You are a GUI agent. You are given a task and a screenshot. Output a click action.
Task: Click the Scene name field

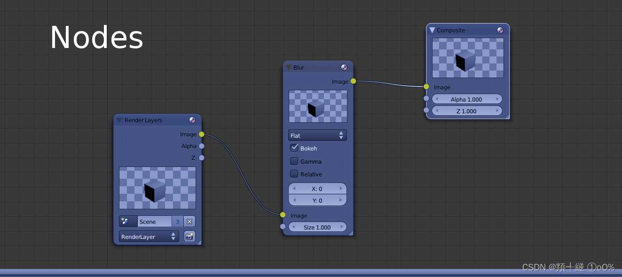click(155, 222)
